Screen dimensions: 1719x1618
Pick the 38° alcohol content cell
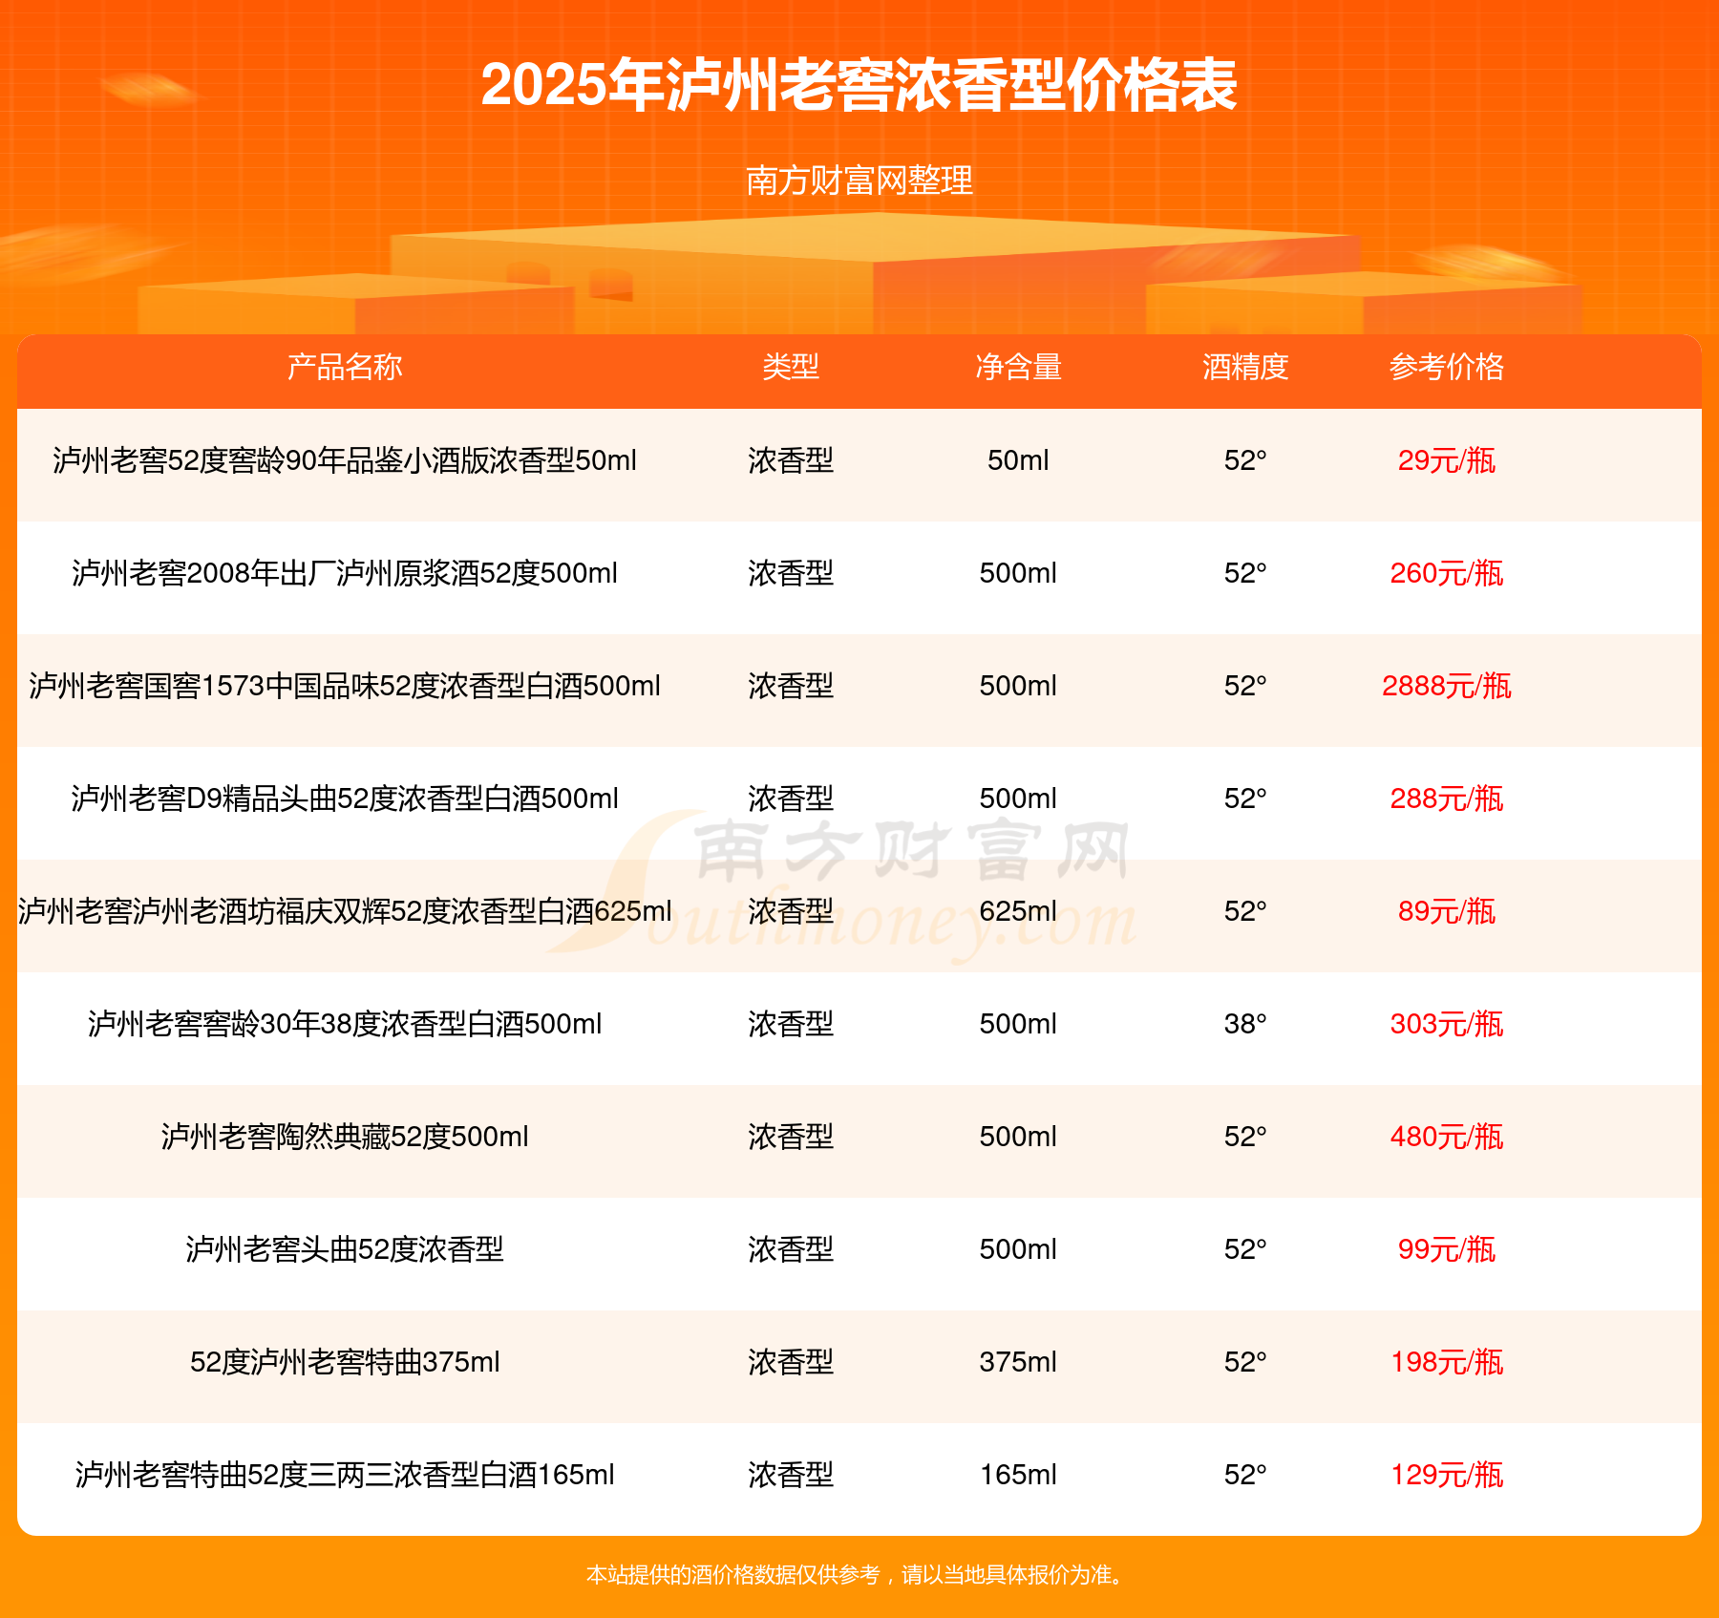click(1245, 1024)
